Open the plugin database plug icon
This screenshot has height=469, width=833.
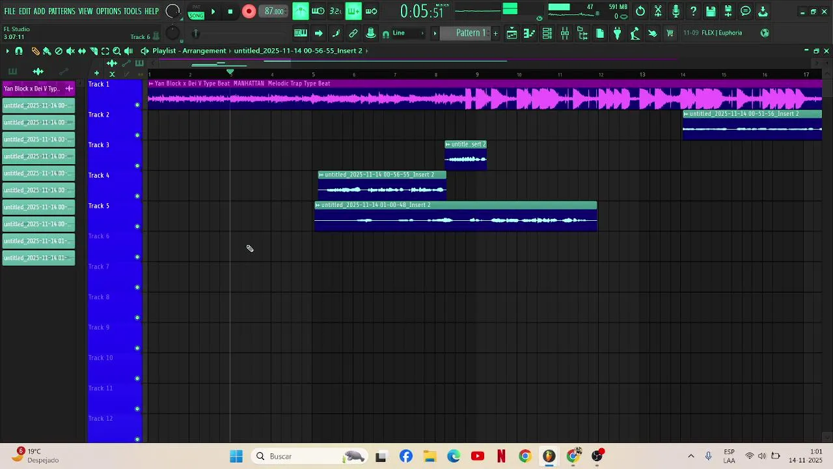[x=618, y=33]
